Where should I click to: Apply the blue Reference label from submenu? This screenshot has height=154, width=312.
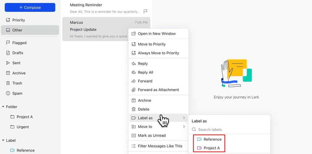pyautogui.click(x=212, y=139)
